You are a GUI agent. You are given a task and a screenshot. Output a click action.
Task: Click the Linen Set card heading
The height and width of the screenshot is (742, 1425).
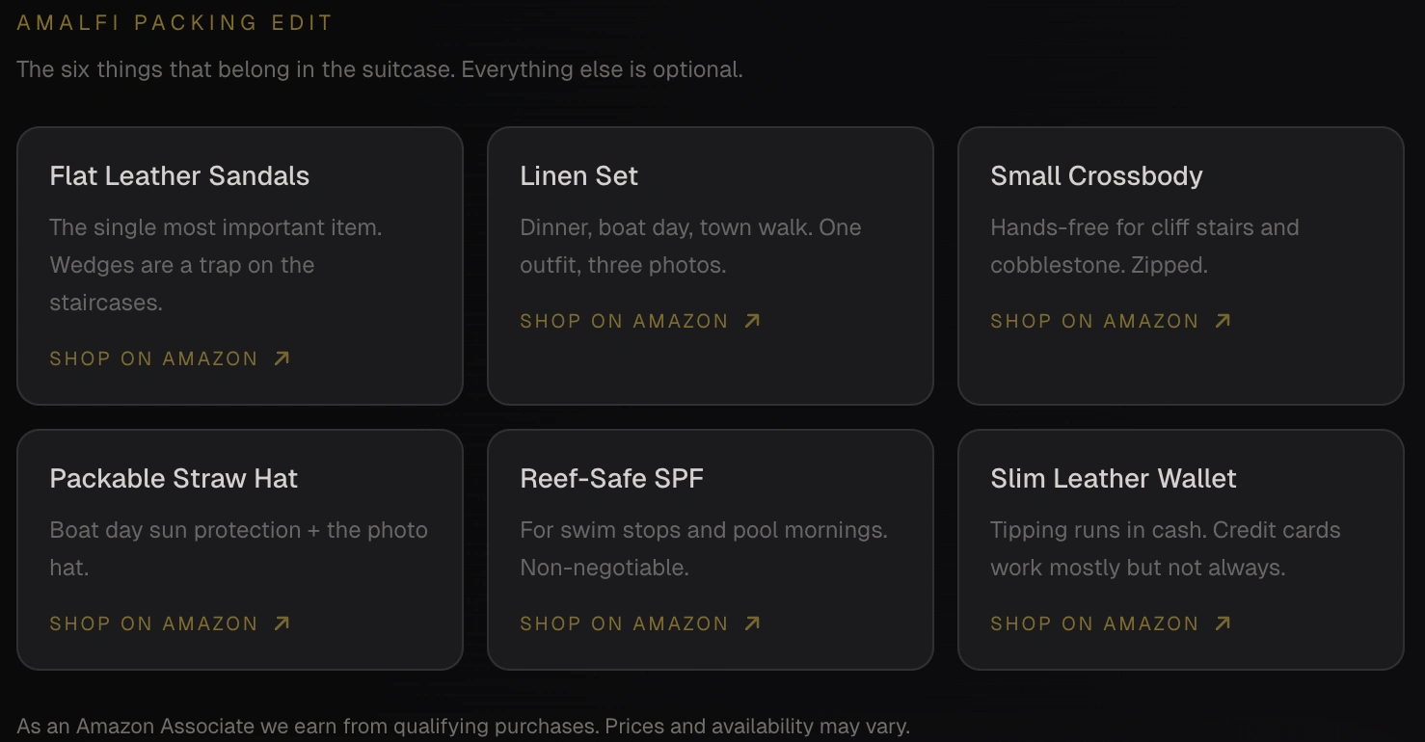578,176
